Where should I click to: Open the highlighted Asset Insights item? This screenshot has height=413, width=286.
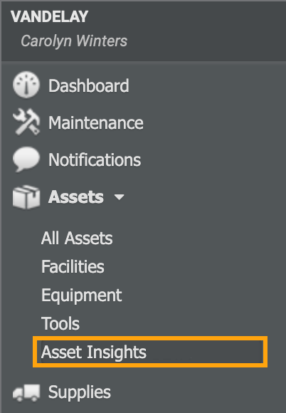coord(150,352)
